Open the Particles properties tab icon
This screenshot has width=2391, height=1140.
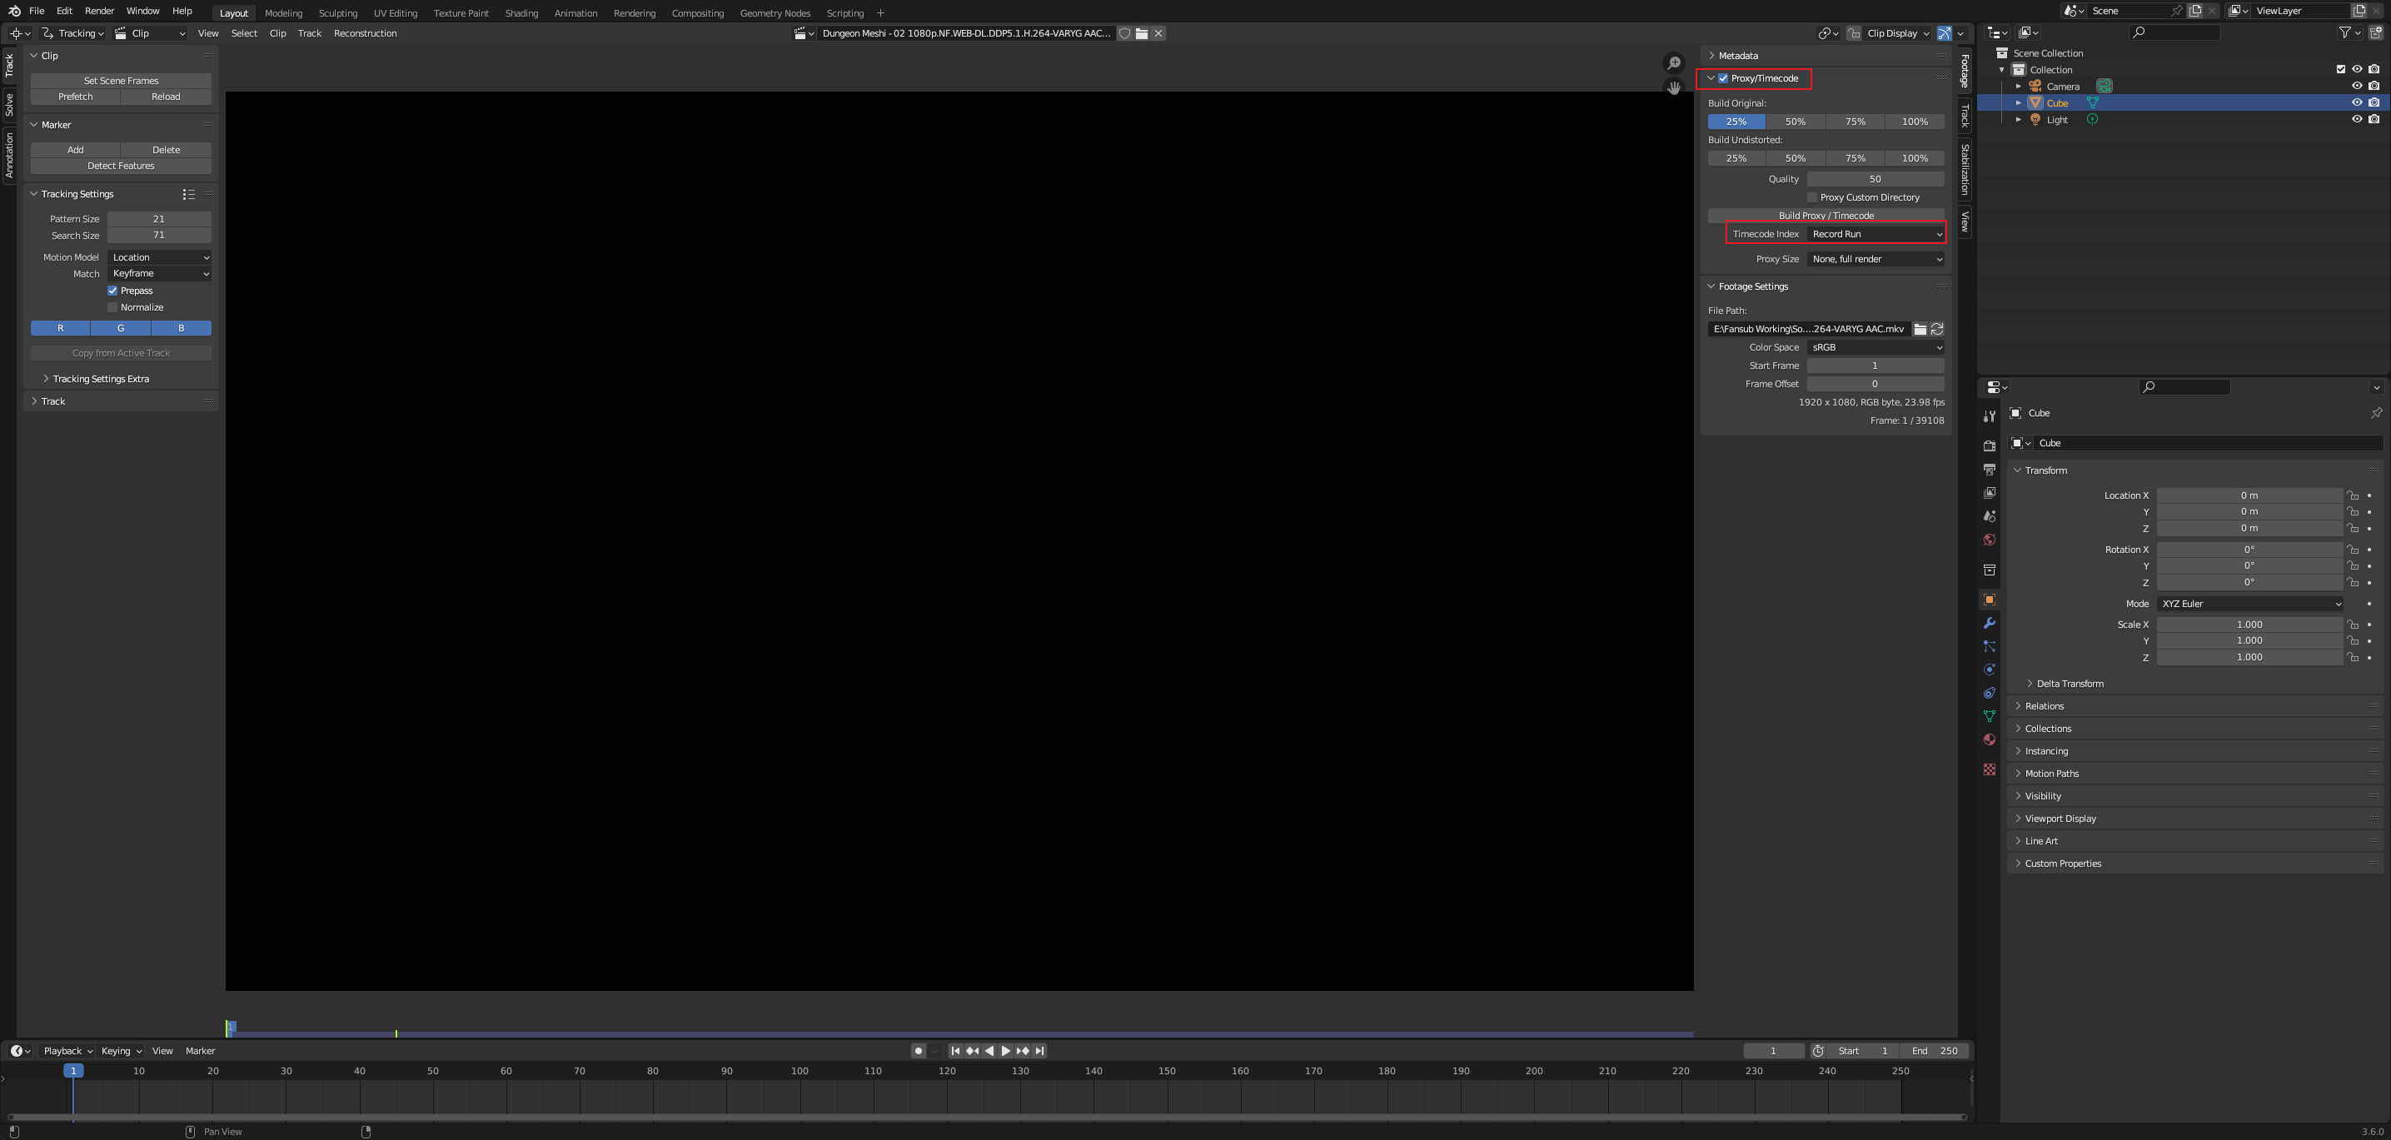(x=1989, y=646)
